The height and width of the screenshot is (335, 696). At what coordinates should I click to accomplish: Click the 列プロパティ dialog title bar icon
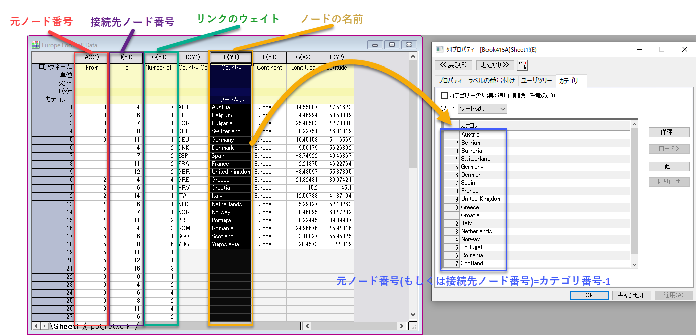(x=439, y=49)
